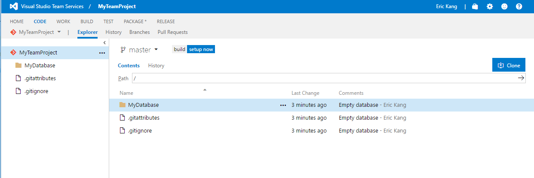
Task: Click the MyDatabase folder icon in the contents list
Action: coord(123,105)
